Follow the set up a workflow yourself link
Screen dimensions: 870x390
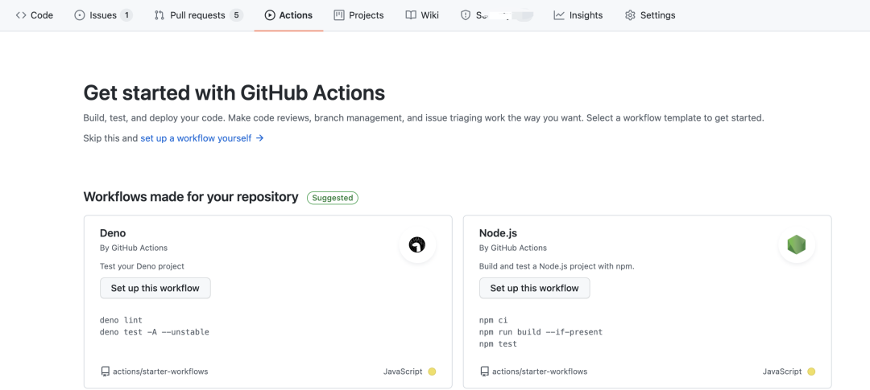point(202,138)
